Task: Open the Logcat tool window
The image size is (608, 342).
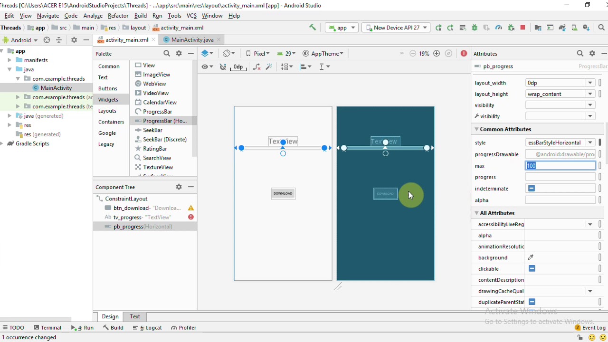Action: (147, 328)
